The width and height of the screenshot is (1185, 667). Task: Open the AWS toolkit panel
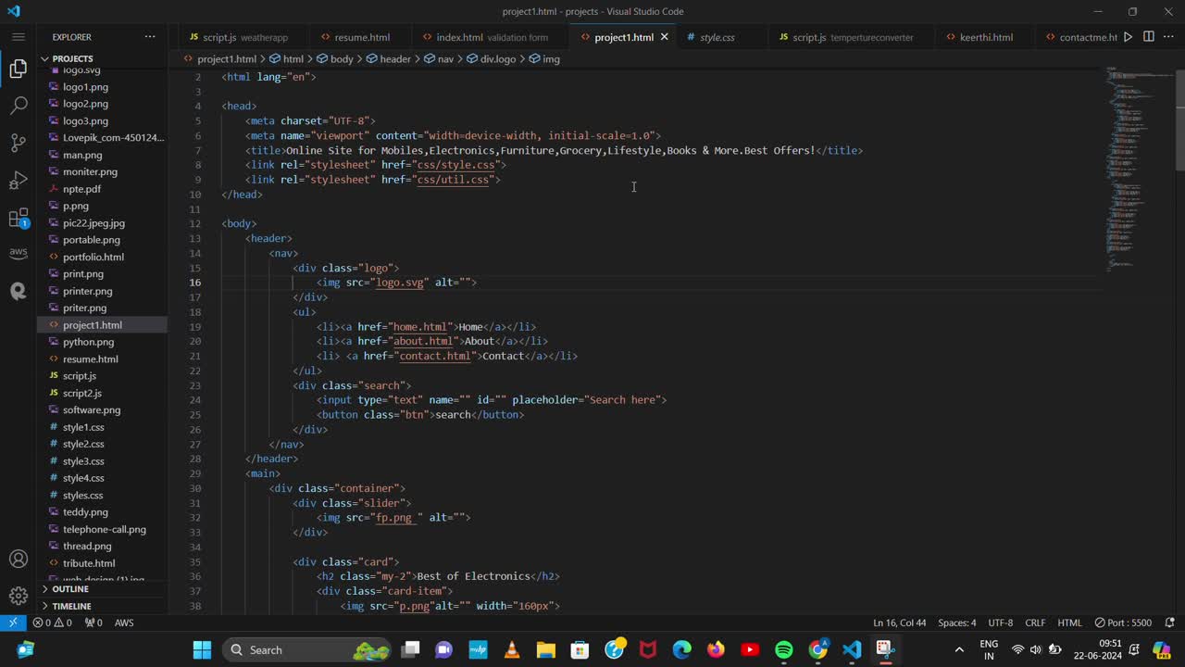19,253
